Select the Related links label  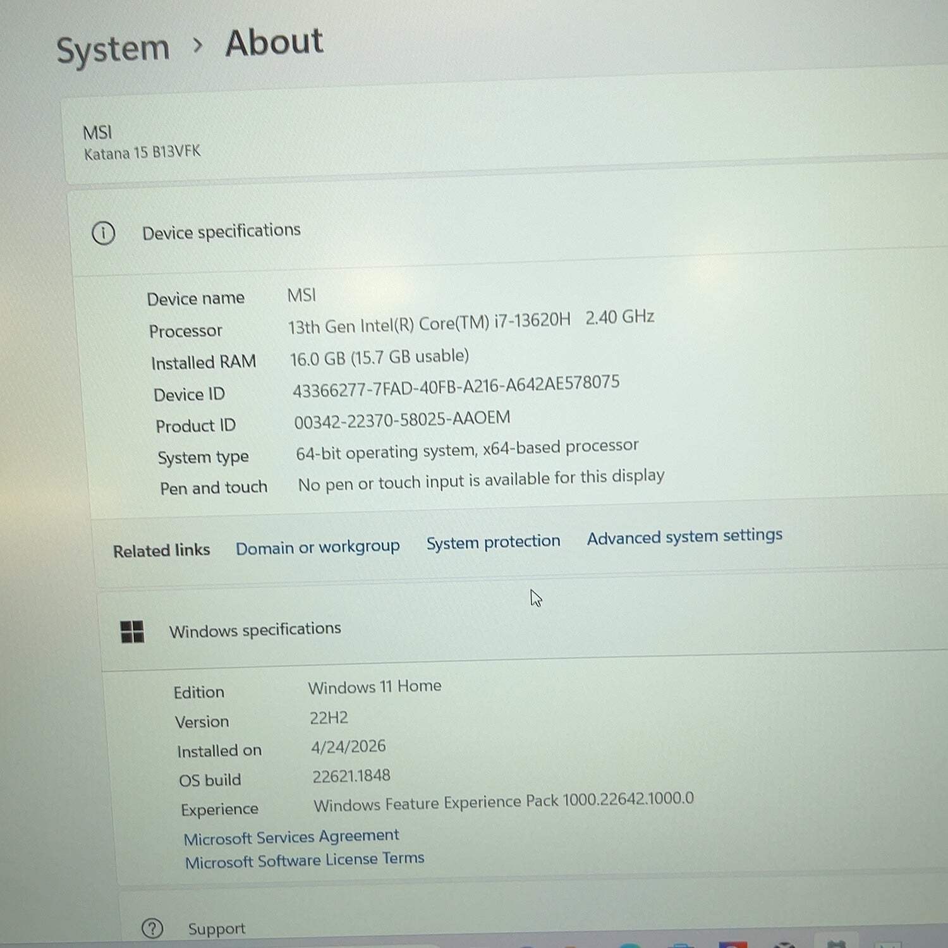tap(162, 550)
